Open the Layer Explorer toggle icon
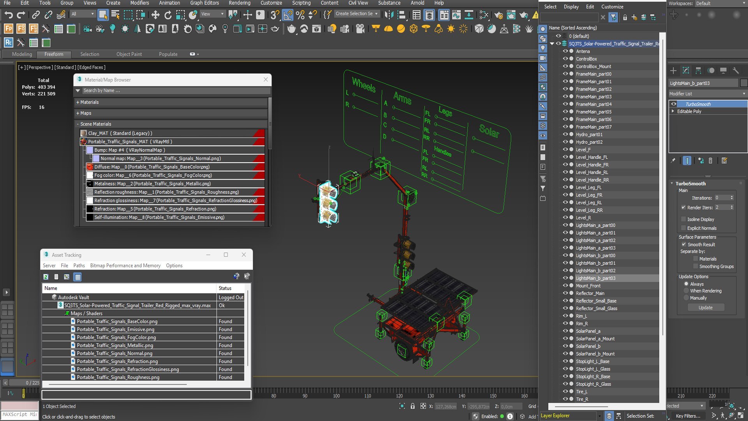The image size is (748, 421). (x=429, y=15)
